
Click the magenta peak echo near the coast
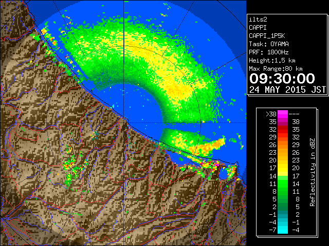[216, 165]
